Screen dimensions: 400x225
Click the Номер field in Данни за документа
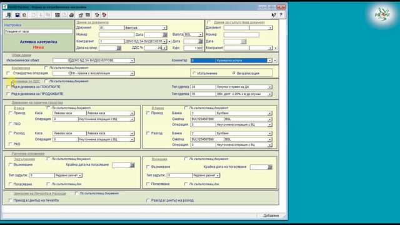[x=116, y=34]
